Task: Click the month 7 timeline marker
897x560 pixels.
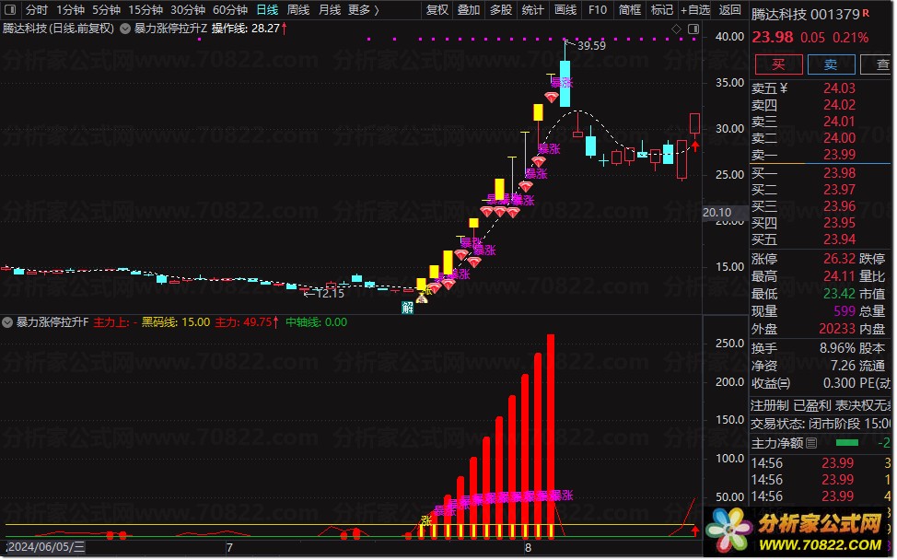Action: [229, 547]
